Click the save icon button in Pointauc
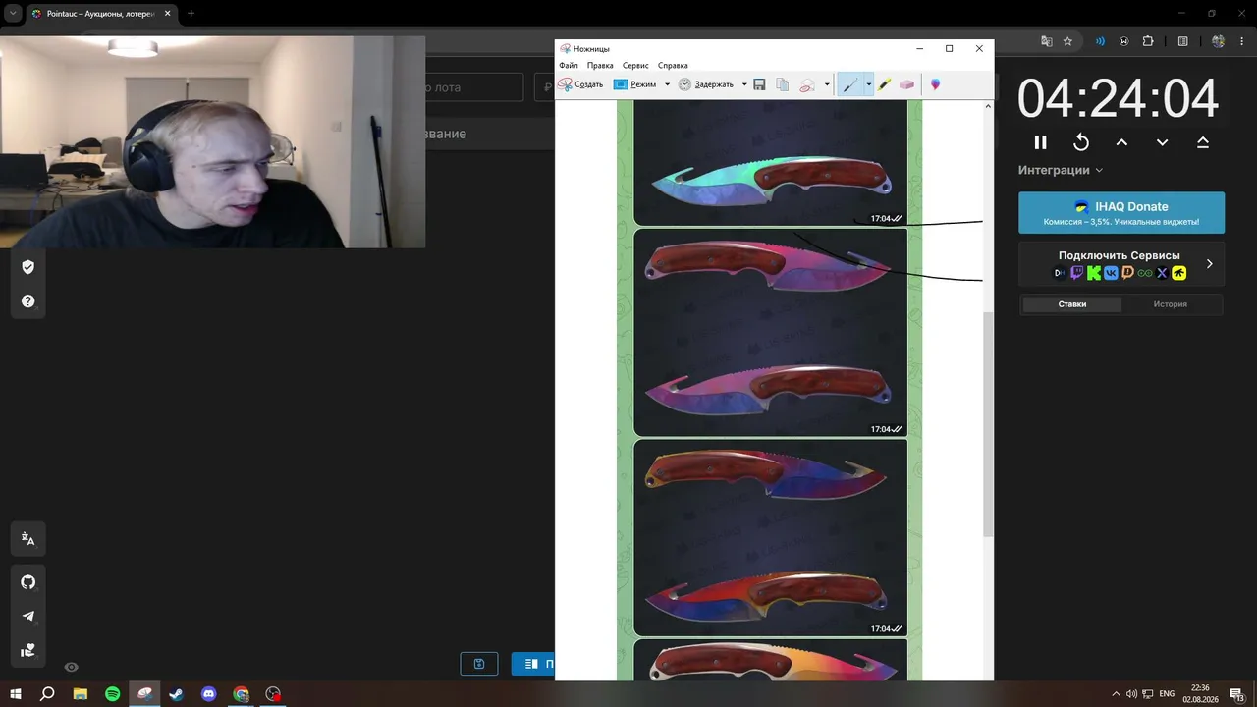 tap(479, 664)
